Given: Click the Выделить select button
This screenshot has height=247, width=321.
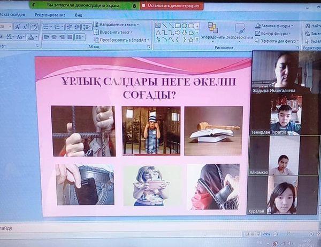Looking at the screenshot, I should tap(313, 41).
